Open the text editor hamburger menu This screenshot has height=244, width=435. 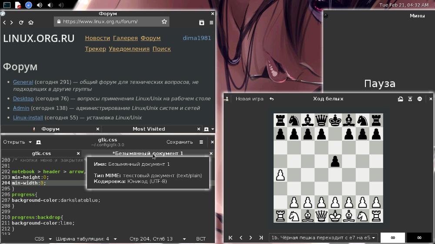click(201, 142)
